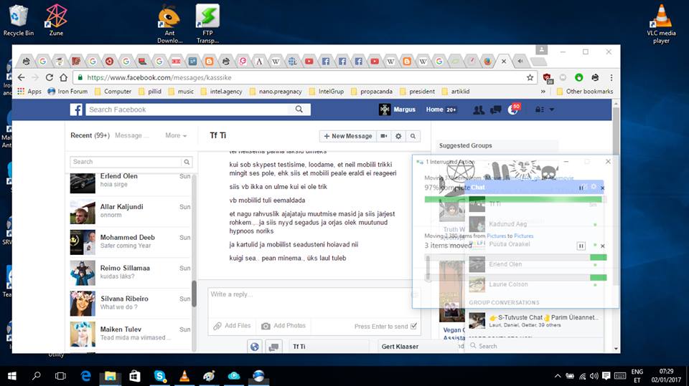Click the Facebook logo in the blue bar
The height and width of the screenshot is (386, 689).
(x=76, y=110)
